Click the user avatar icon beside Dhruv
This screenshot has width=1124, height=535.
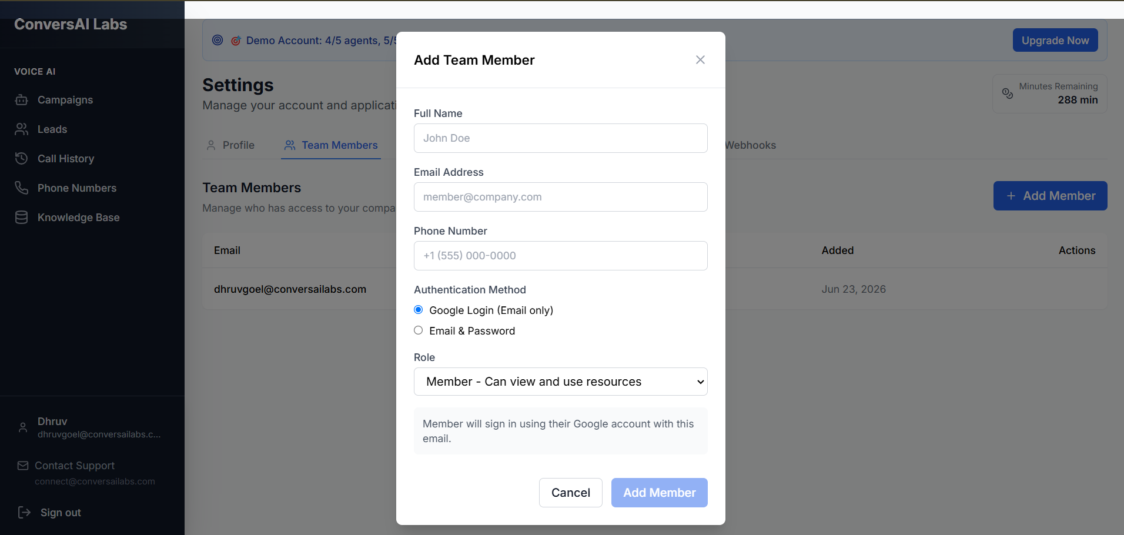point(23,427)
